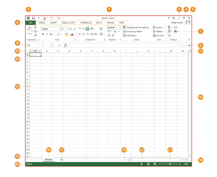Click the zoom out minus button

(x=160, y=164)
